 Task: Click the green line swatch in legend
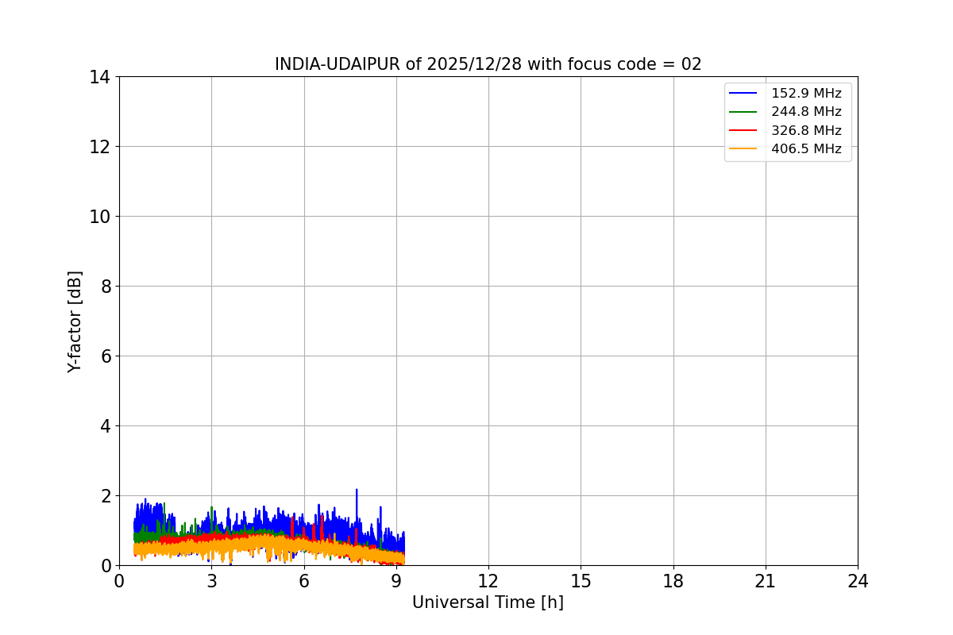[744, 112]
